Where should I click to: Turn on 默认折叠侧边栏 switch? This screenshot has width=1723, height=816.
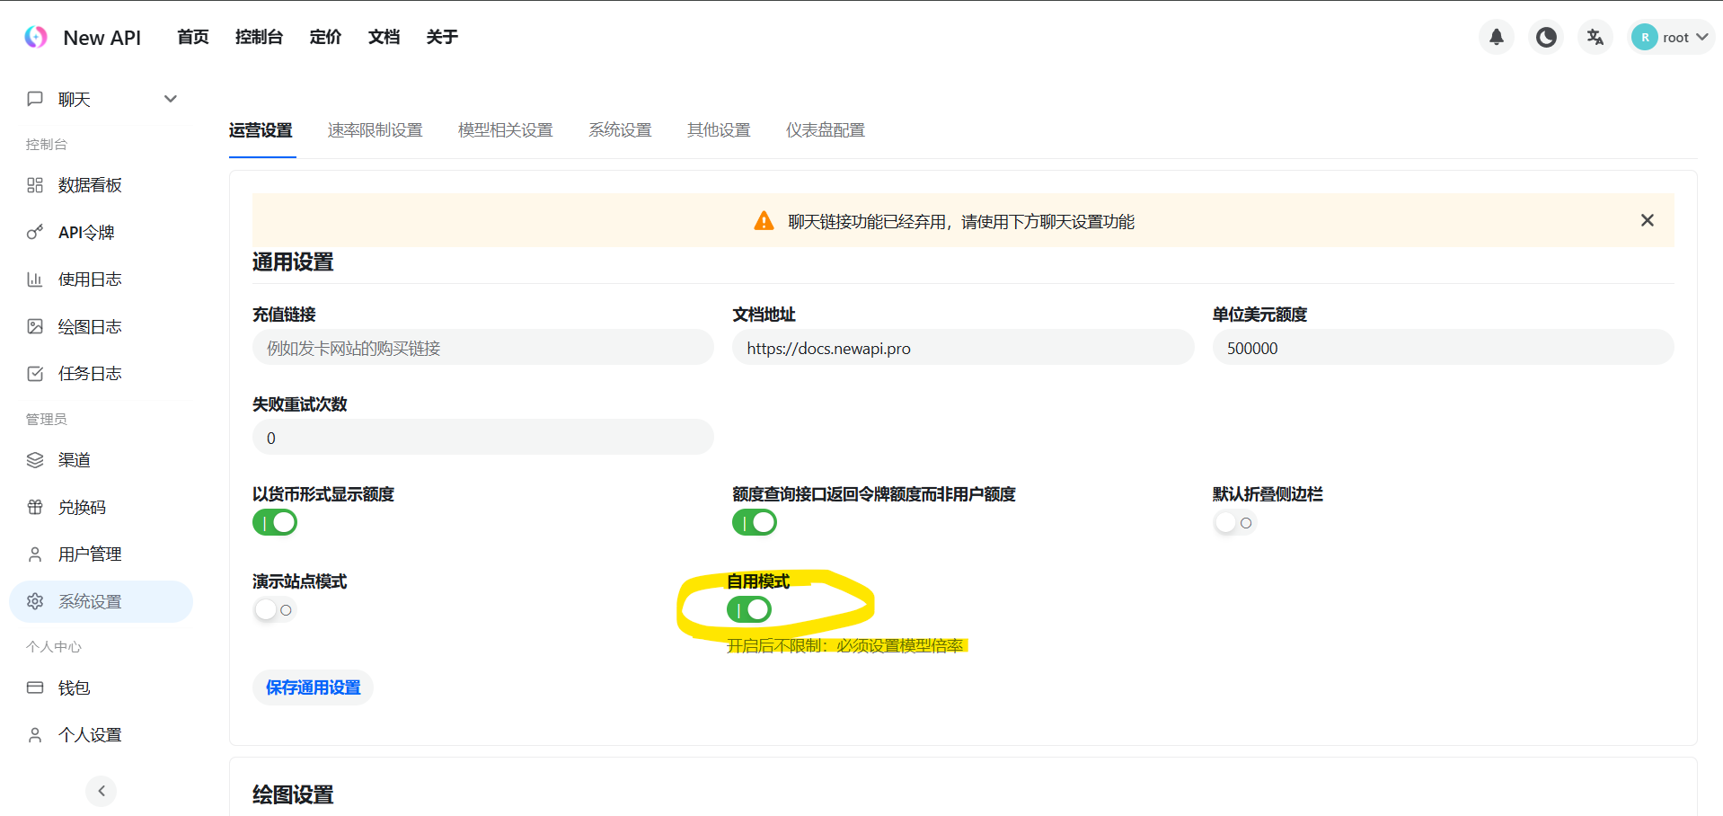pyautogui.click(x=1234, y=523)
